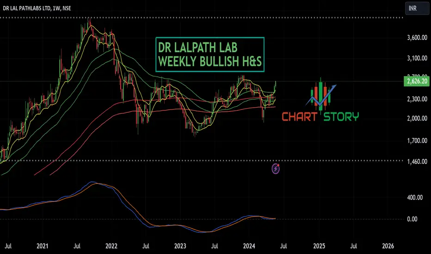Screen dimensions: 431x254
Task: Select the green 2,626.20 current price label
Action: point(417,81)
